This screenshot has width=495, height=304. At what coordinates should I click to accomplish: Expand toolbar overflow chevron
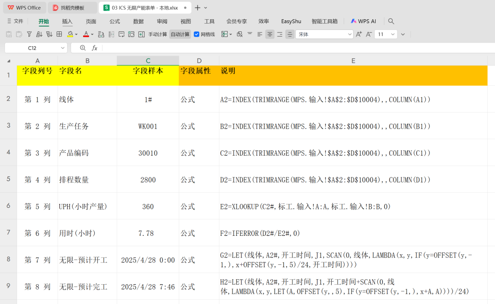coord(403,34)
